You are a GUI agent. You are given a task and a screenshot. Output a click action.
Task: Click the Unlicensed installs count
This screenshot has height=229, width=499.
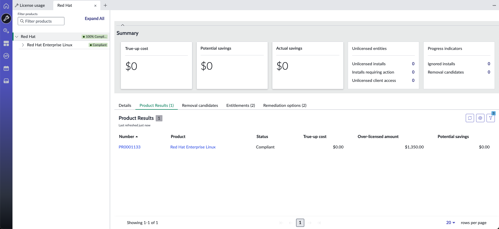[x=413, y=64]
